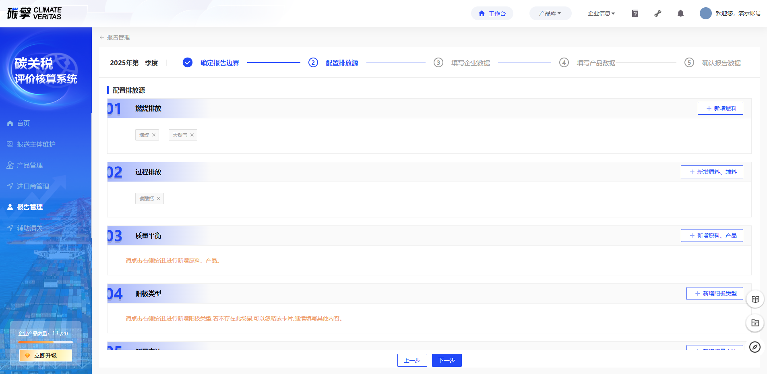Expand the 企业信息 dropdown

click(601, 13)
